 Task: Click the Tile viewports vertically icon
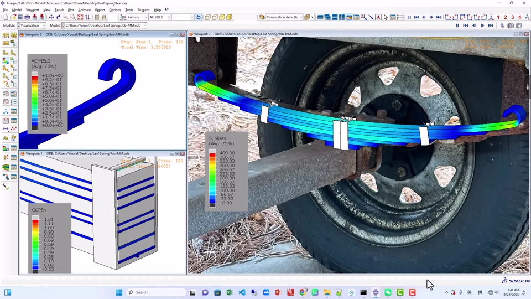342,17
